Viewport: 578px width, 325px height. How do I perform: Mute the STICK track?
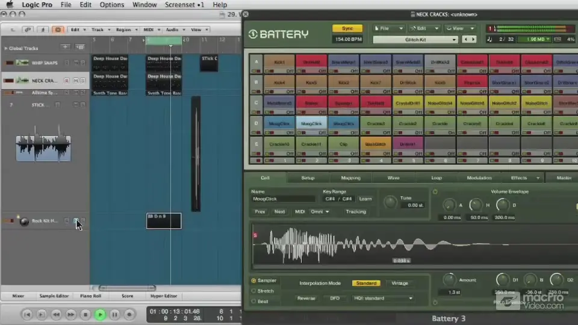click(x=76, y=105)
